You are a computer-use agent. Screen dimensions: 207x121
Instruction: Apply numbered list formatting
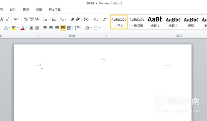(54, 19)
